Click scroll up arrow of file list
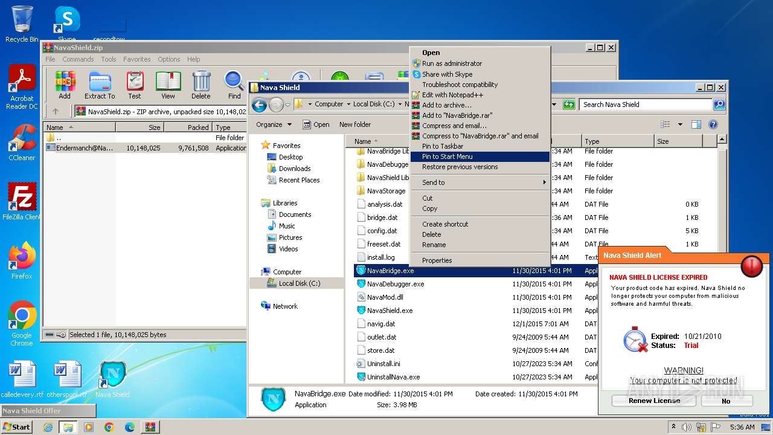Viewport: 773px width, 435px height. point(722,140)
